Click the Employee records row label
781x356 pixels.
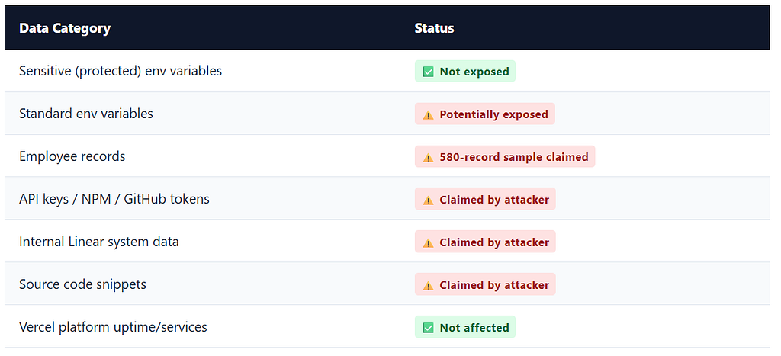[72, 156]
